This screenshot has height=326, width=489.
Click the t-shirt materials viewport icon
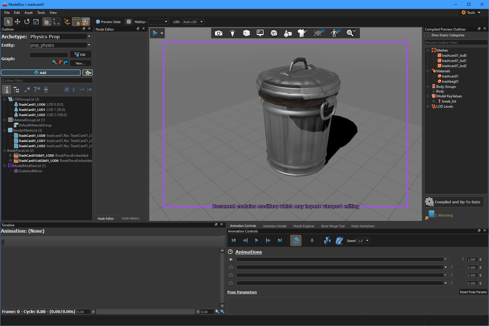(x=302, y=33)
